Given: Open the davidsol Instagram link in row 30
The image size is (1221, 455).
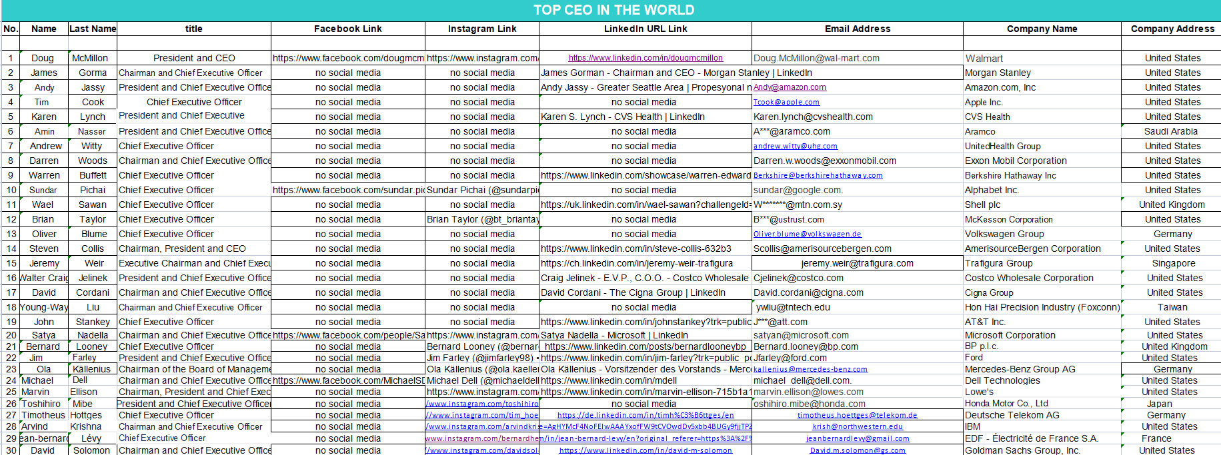Looking at the screenshot, I should coord(482,450).
